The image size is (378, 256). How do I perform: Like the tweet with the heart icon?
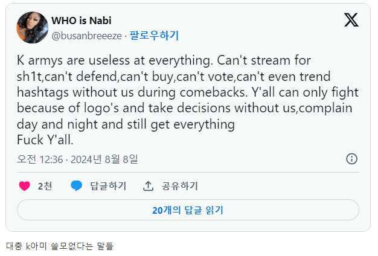[24, 186]
